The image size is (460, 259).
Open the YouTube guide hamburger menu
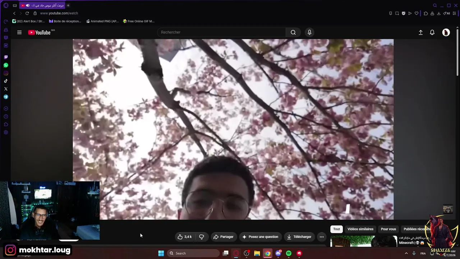pyautogui.click(x=19, y=32)
